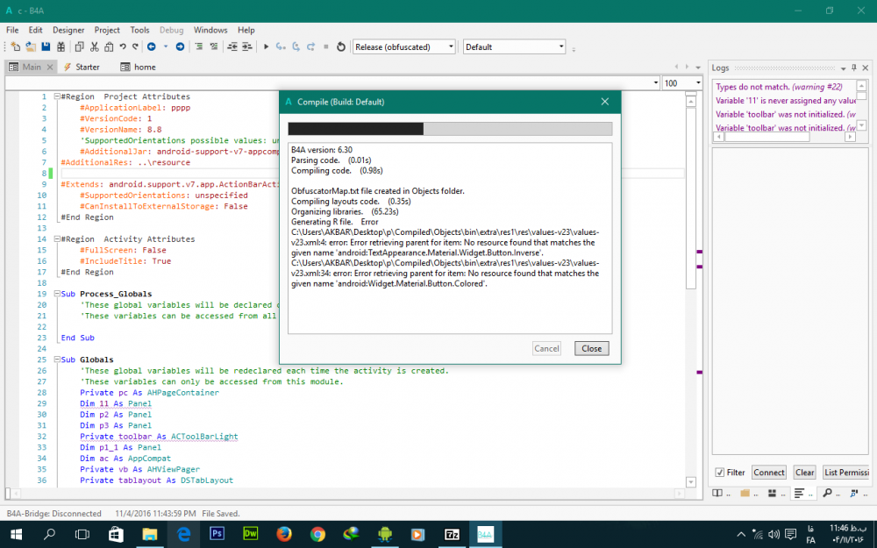Viewport: 877px width, 548px height.
Task: Open the Files Manager folder panel tab
Action: [x=745, y=494]
